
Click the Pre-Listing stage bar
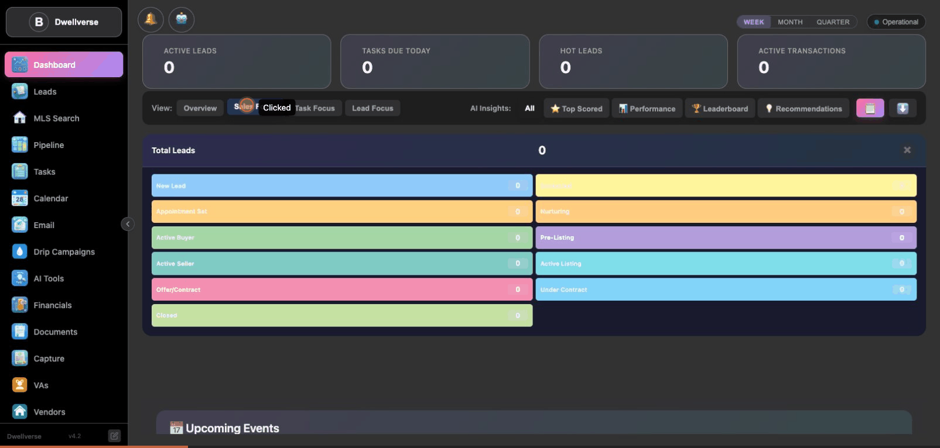coord(726,237)
